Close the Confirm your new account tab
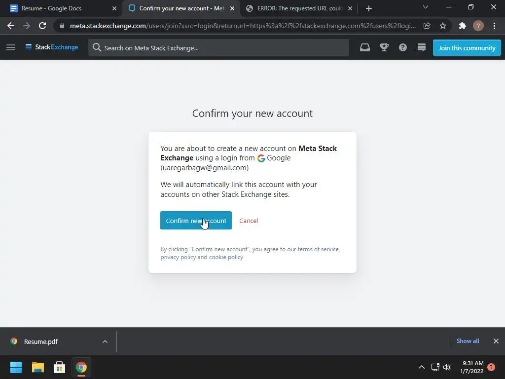505x379 pixels. tap(232, 8)
